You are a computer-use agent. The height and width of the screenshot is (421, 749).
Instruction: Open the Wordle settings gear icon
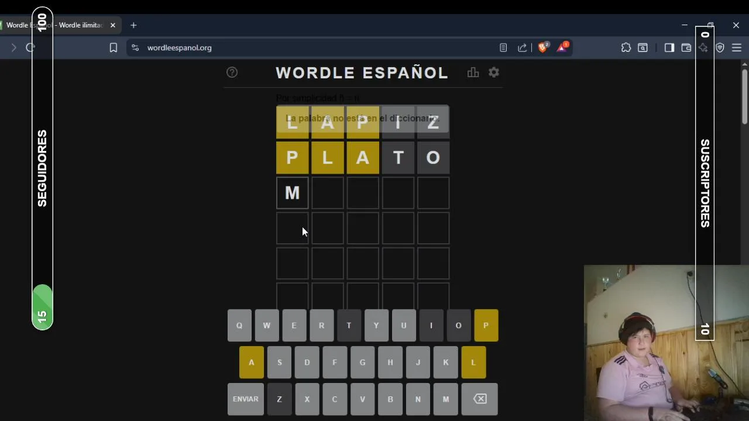494,73
